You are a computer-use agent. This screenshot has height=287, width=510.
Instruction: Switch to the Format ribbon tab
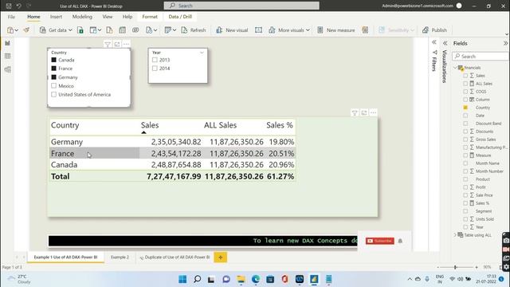[150, 17]
